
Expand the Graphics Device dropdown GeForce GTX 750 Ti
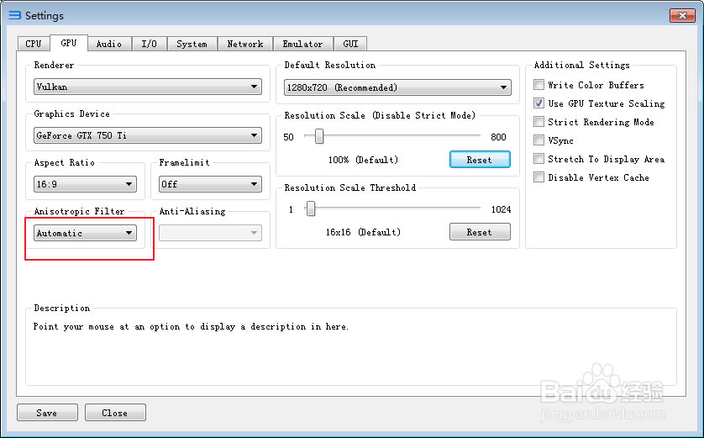(x=148, y=135)
